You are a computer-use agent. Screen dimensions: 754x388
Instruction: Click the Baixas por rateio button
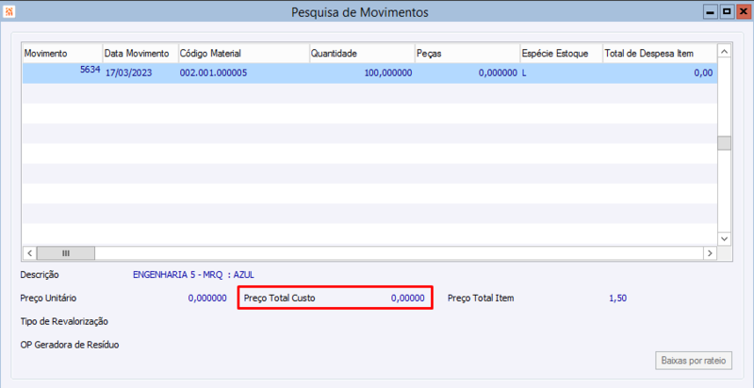[694, 361]
